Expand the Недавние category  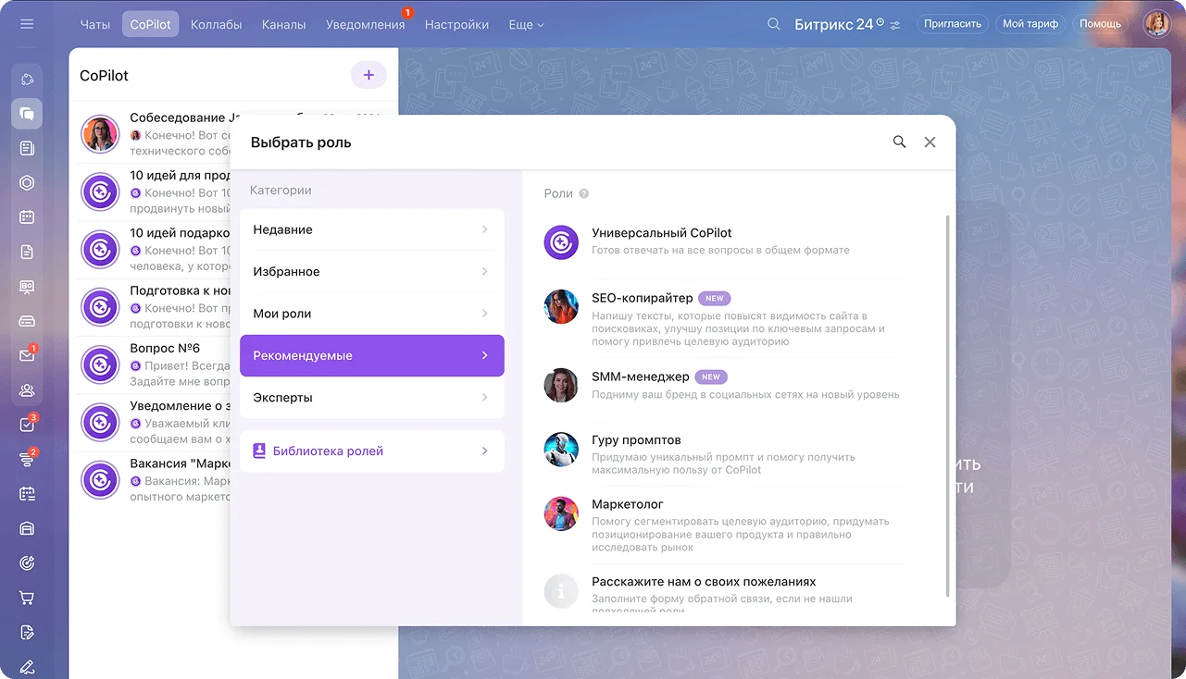(371, 229)
